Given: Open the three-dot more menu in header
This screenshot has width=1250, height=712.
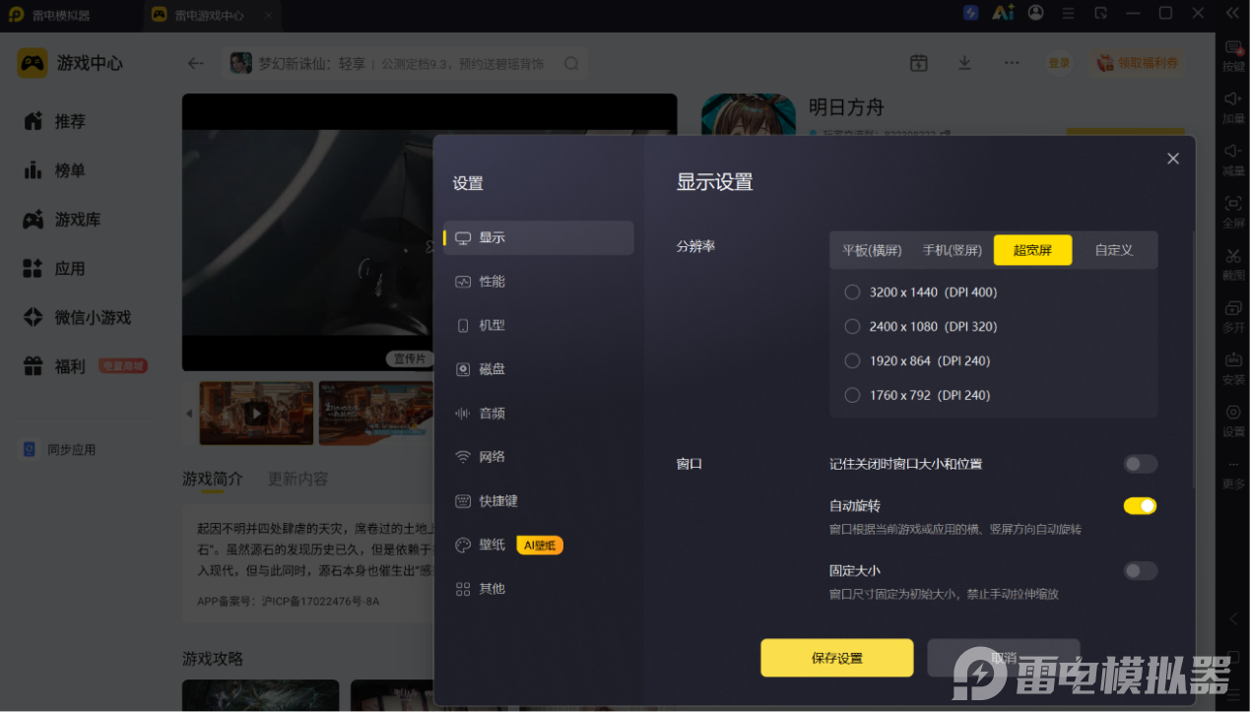Looking at the screenshot, I should point(1012,63).
